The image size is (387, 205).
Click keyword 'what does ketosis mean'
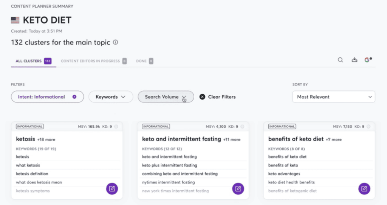coord(39,182)
